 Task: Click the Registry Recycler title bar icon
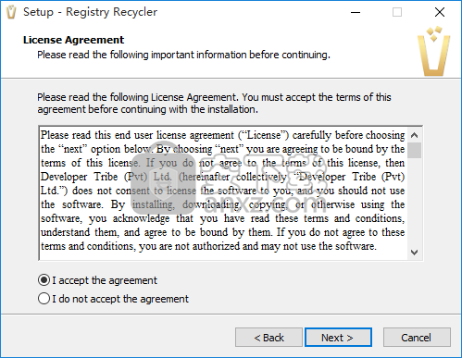click(x=11, y=12)
